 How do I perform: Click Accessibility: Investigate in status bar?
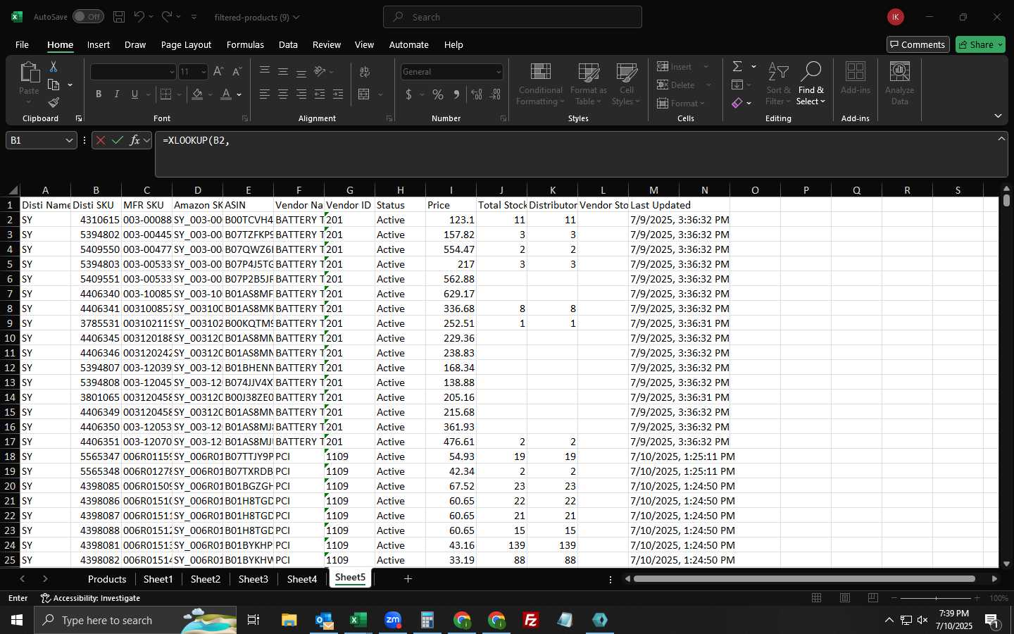(90, 598)
